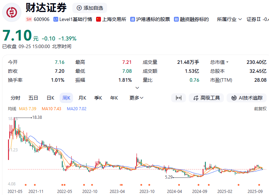Toggle the MA10 moving average line

pyautogui.click(x=51, y=108)
